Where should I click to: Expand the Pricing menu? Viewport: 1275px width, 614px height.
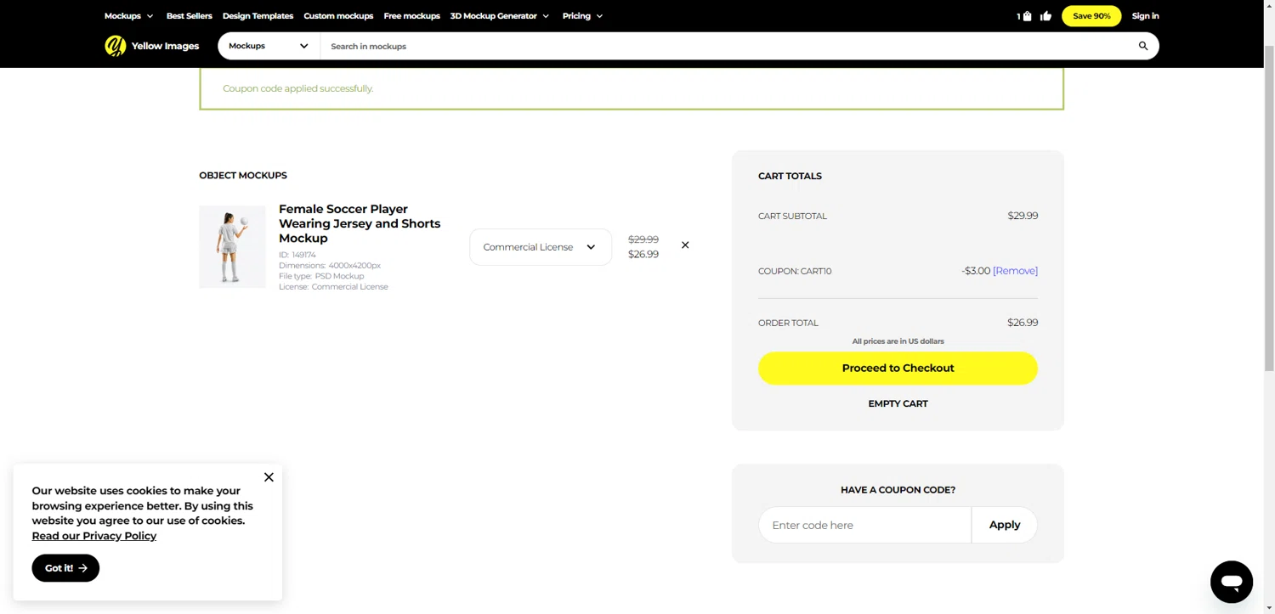point(582,16)
